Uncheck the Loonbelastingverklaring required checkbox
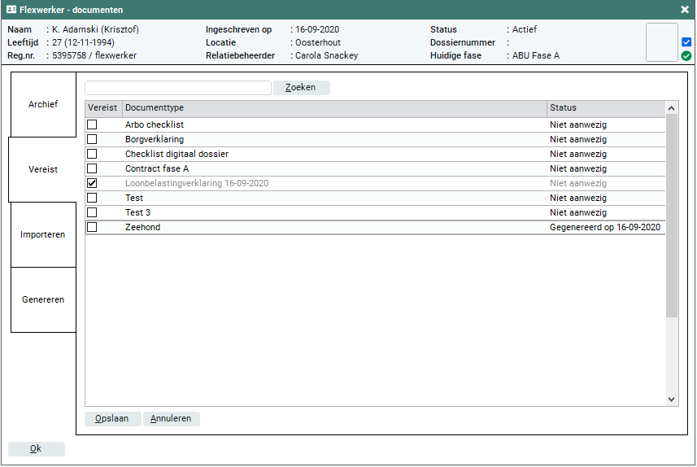The width and height of the screenshot is (697, 467). pos(92,183)
